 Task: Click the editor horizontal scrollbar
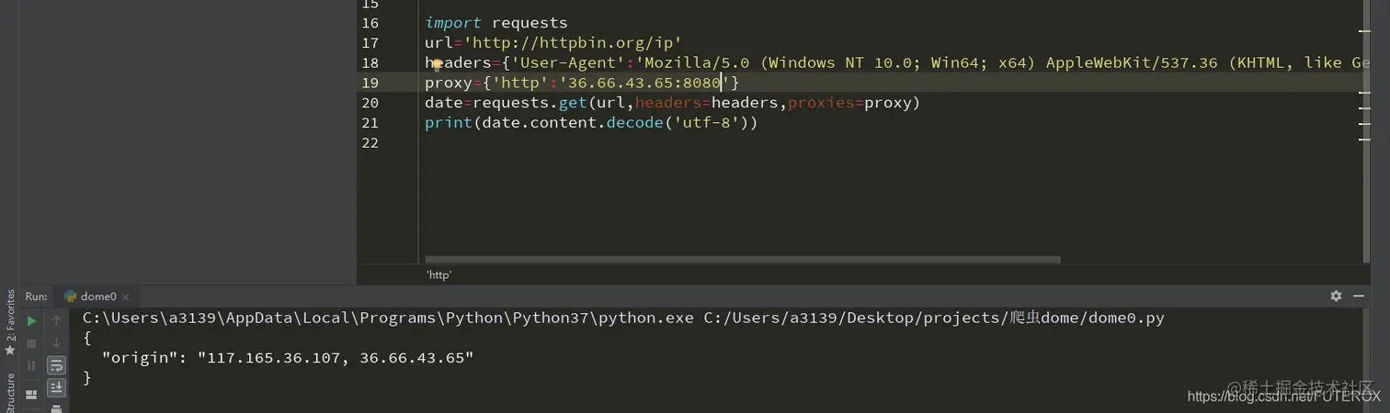743,260
